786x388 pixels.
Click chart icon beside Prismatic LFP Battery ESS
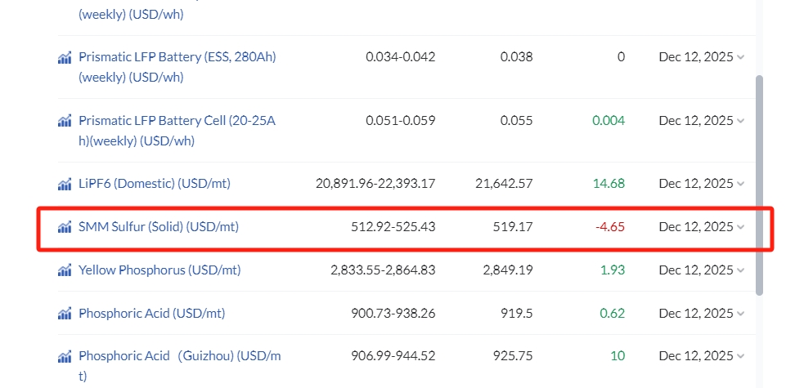click(64, 57)
